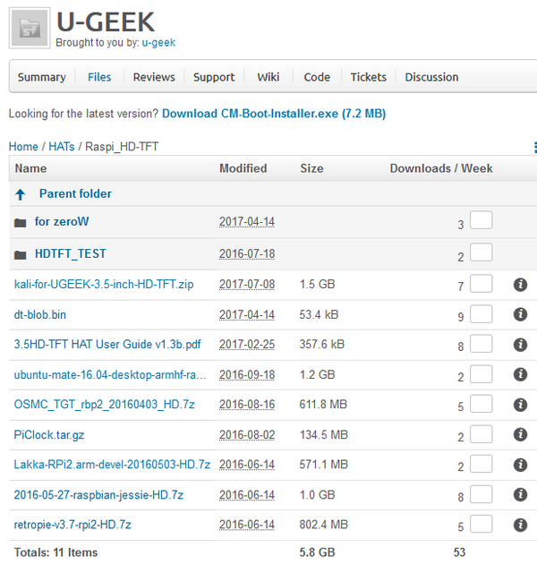Screen dimensions: 537x573
Task: Click the Totals: 11 Items text
Action: (x=55, y=552)
